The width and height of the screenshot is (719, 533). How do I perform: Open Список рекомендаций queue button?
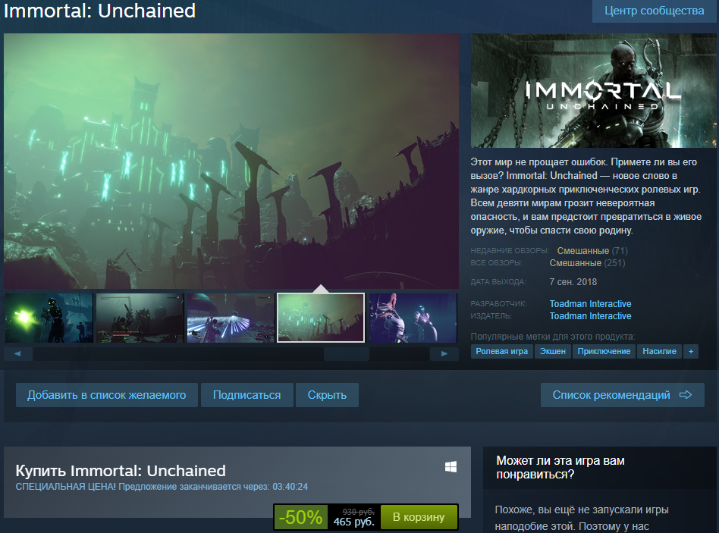[622, 395]
